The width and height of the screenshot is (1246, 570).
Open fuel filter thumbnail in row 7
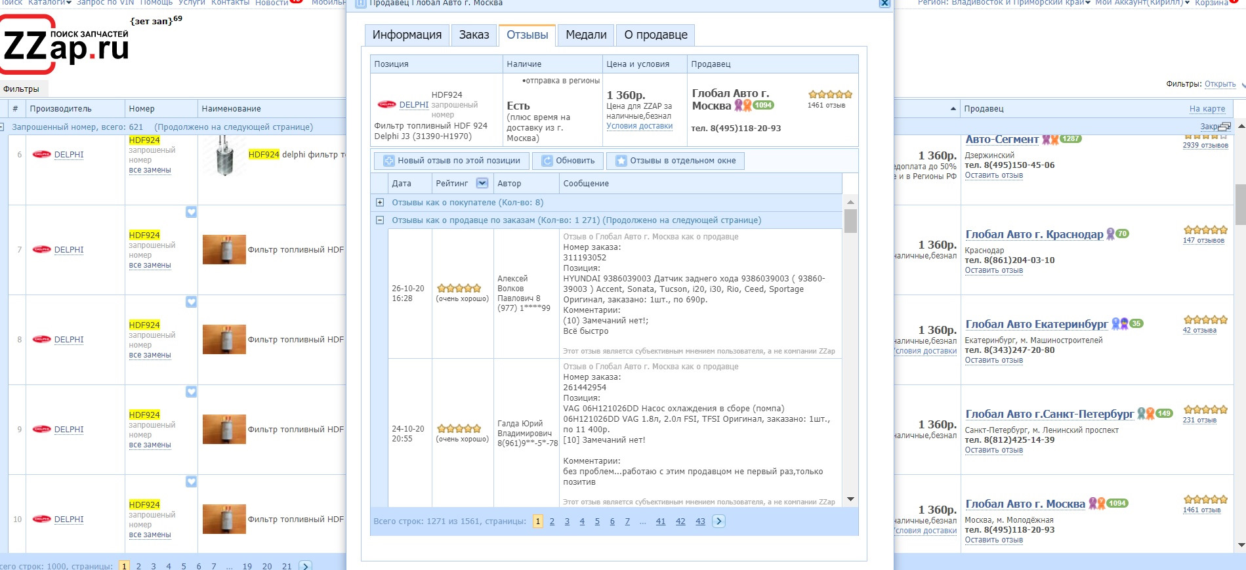click(224, 250)
